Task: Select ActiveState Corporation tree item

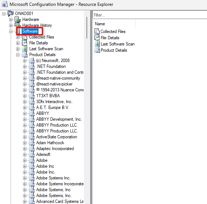Action: pos(57,137)
